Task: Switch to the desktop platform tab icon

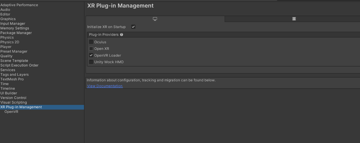Action: (x=155, y=19)
